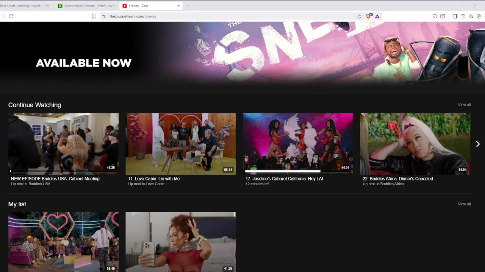Click title '17. Joseline's Cabaret California: Hey LA!'
This screenshot has width=485, height=272.
284,179
